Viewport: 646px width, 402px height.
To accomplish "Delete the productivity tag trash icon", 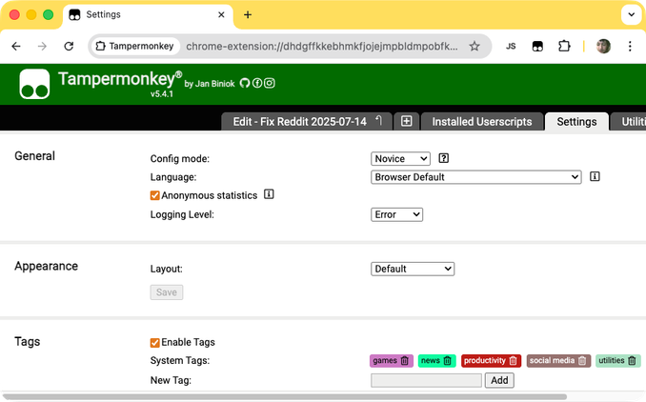I will [x=513, y=361].
